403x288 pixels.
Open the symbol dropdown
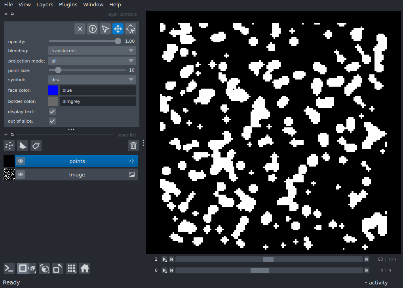92,80
